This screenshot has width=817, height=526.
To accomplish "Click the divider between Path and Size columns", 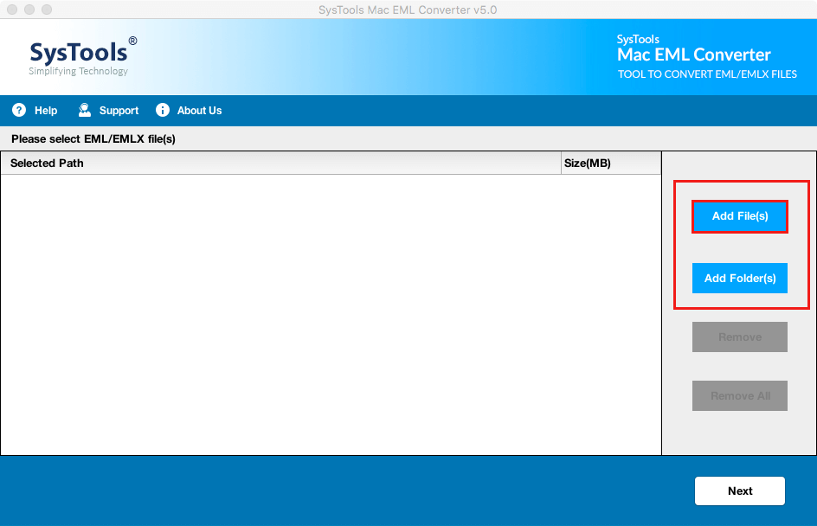I will pyautogui.click(x=561, y=163).
